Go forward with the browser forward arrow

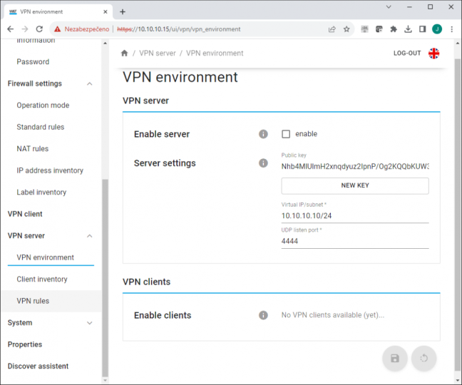coord(25,29)
